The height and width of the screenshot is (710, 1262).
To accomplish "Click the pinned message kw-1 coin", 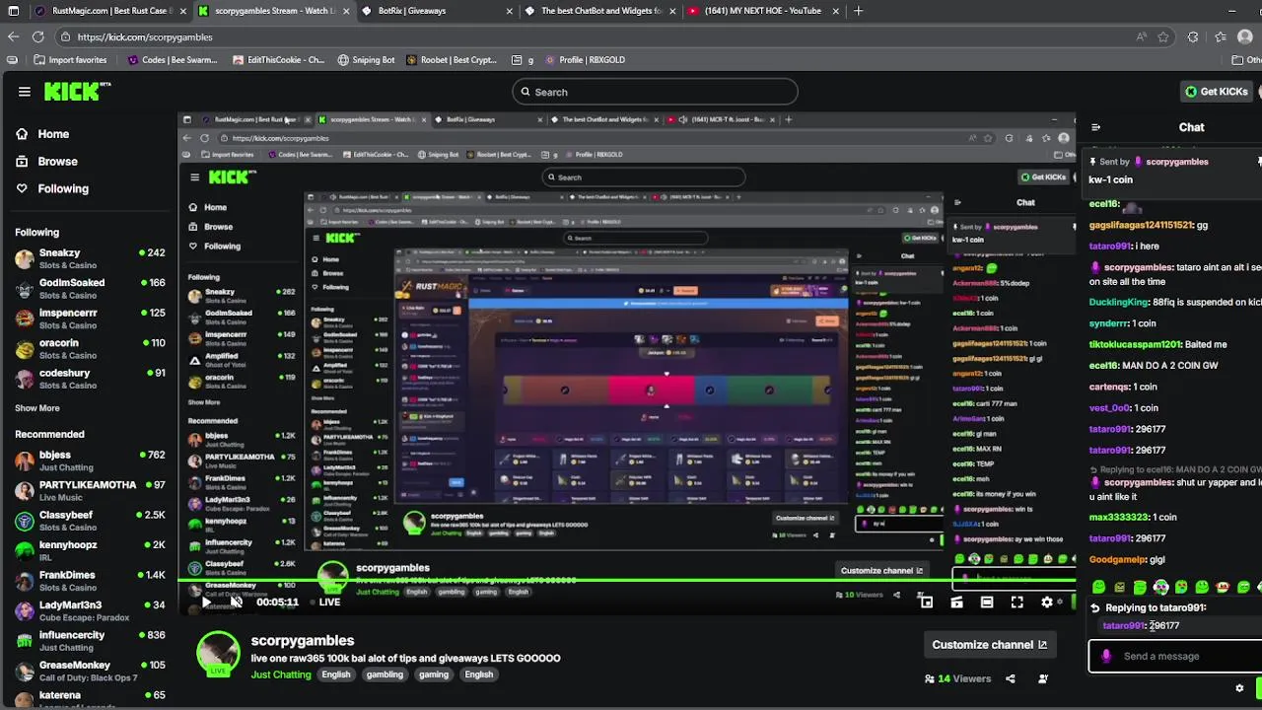I will coord(1111,179).
